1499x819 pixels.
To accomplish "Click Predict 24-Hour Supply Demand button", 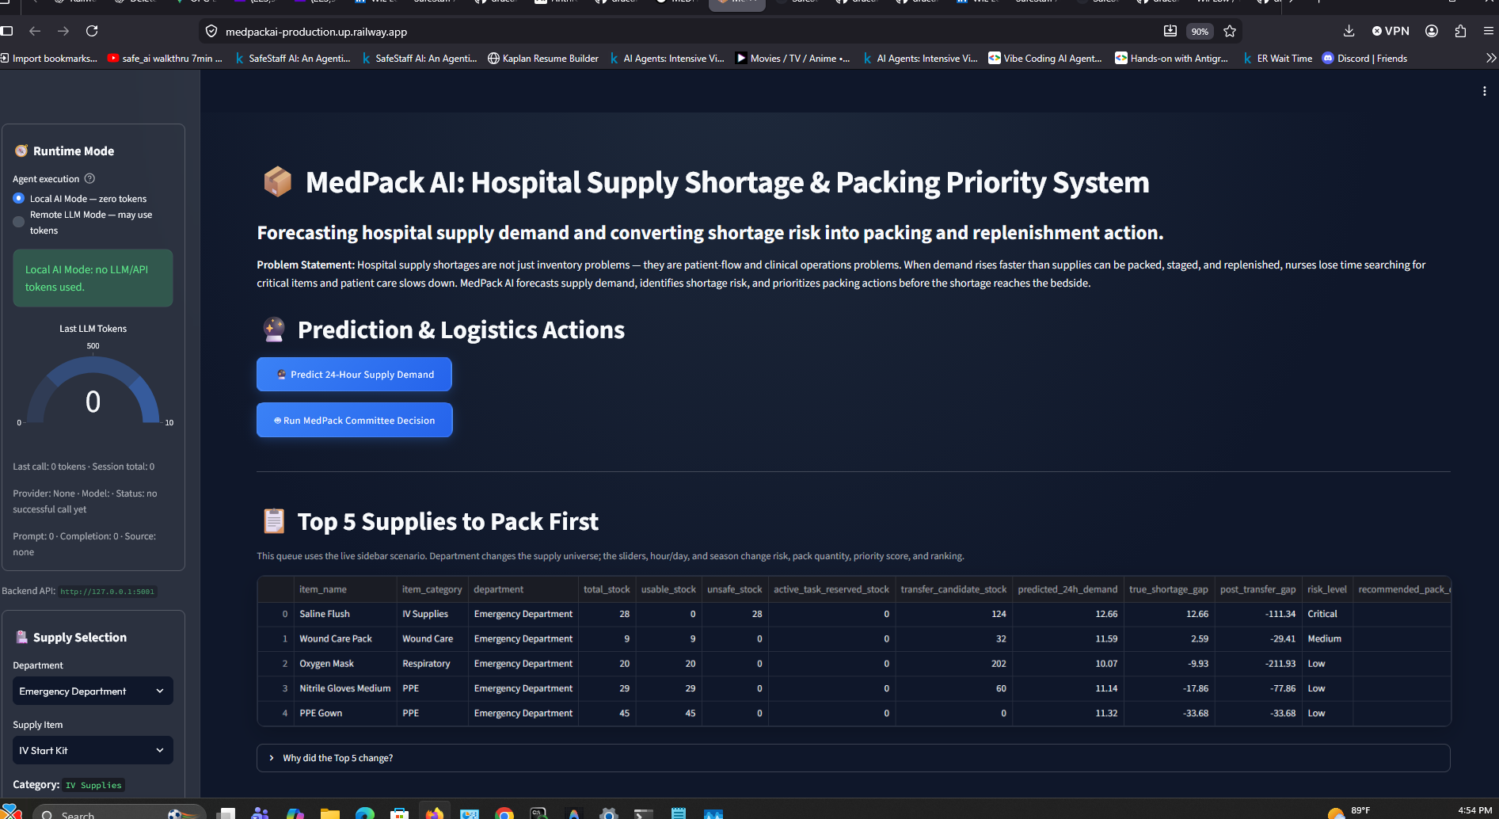I will tap(354, 374).
